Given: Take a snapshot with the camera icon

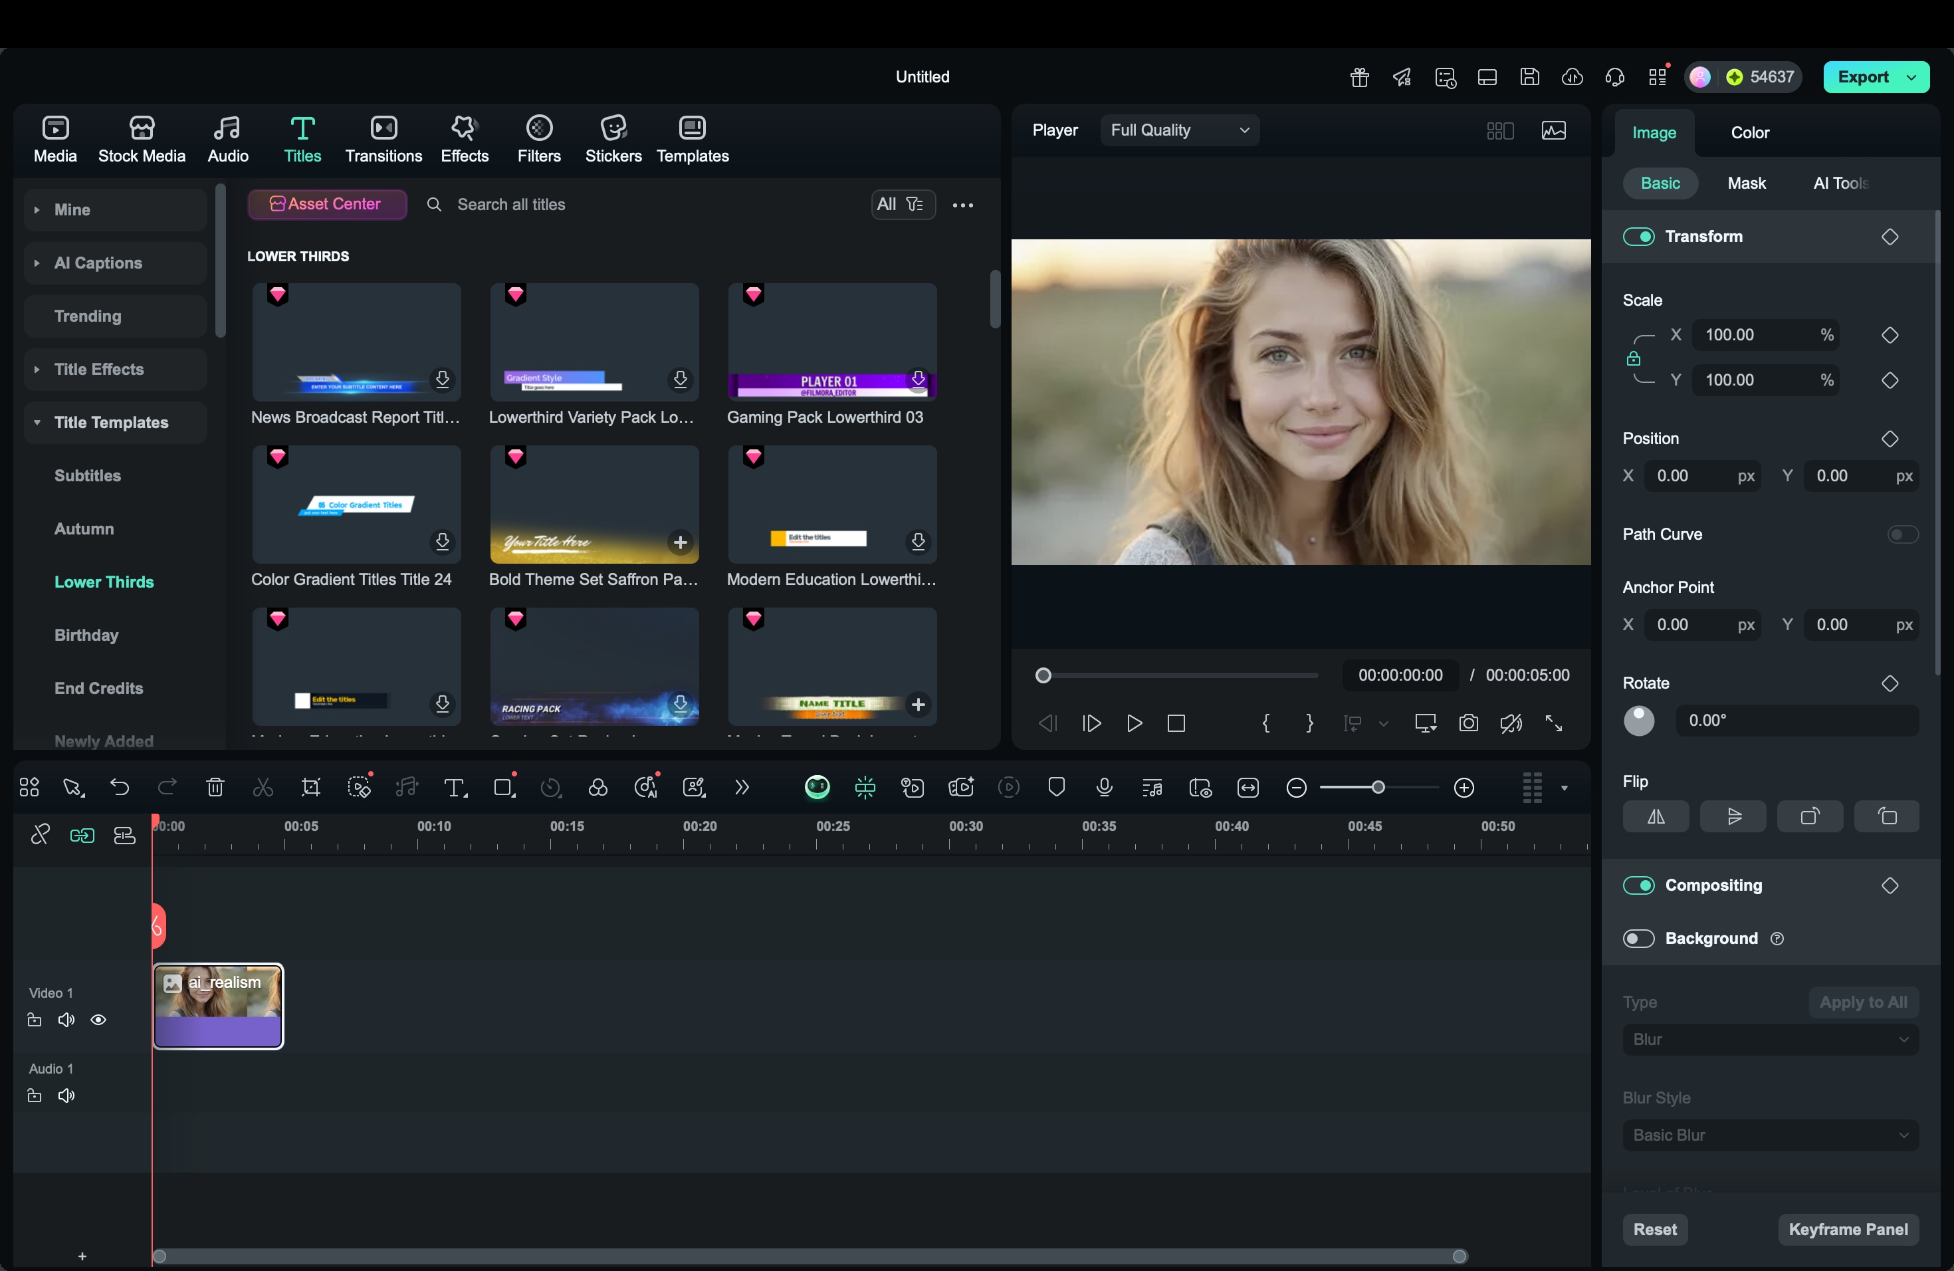Looking at the screenshot, I should click(1469, 723).
